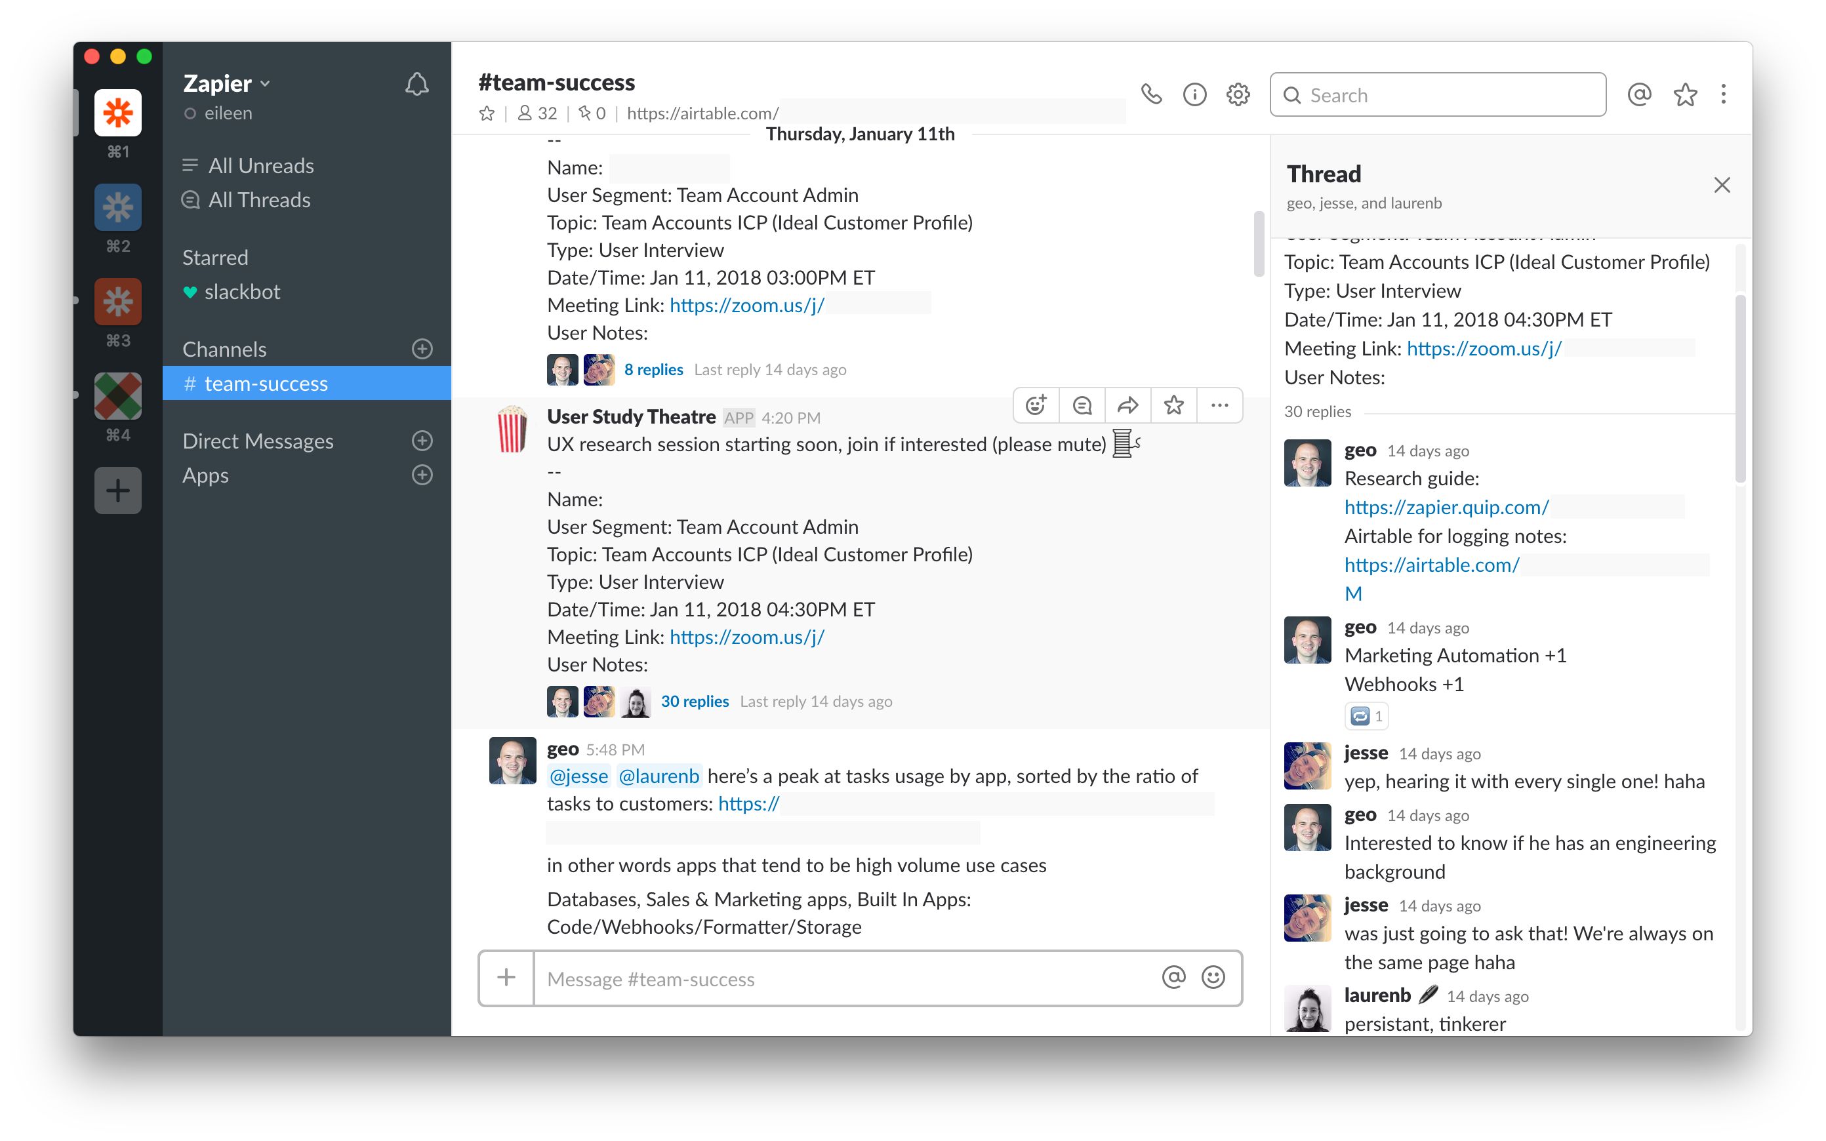
Task: View pinned items count in header
Action: 592,113
